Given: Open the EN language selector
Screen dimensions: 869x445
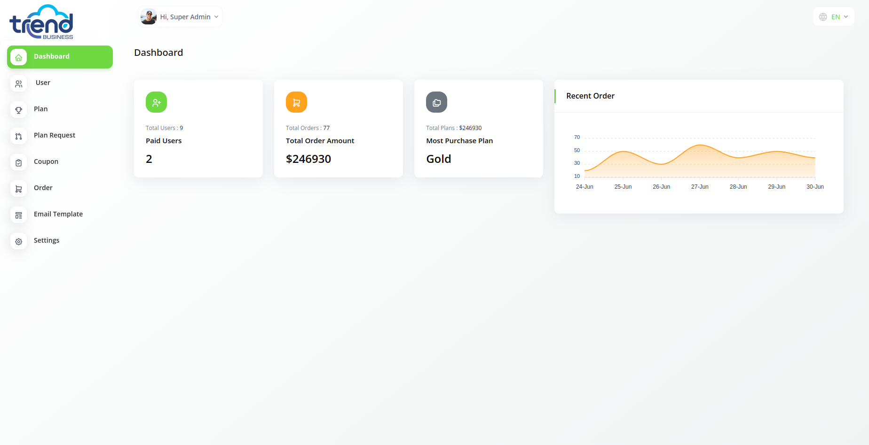Looking at the screenshot, I should [835, 17].
